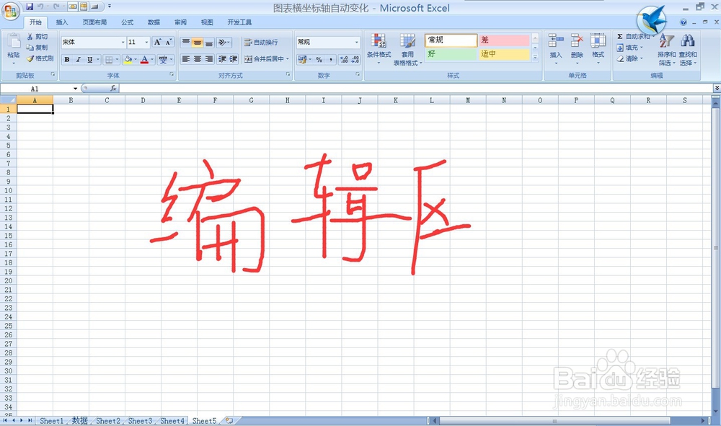Image resolution: width=721 pixels, height=426 pixels.
Task: Decrease font size with smaller A icon
Action: (169, 42)
